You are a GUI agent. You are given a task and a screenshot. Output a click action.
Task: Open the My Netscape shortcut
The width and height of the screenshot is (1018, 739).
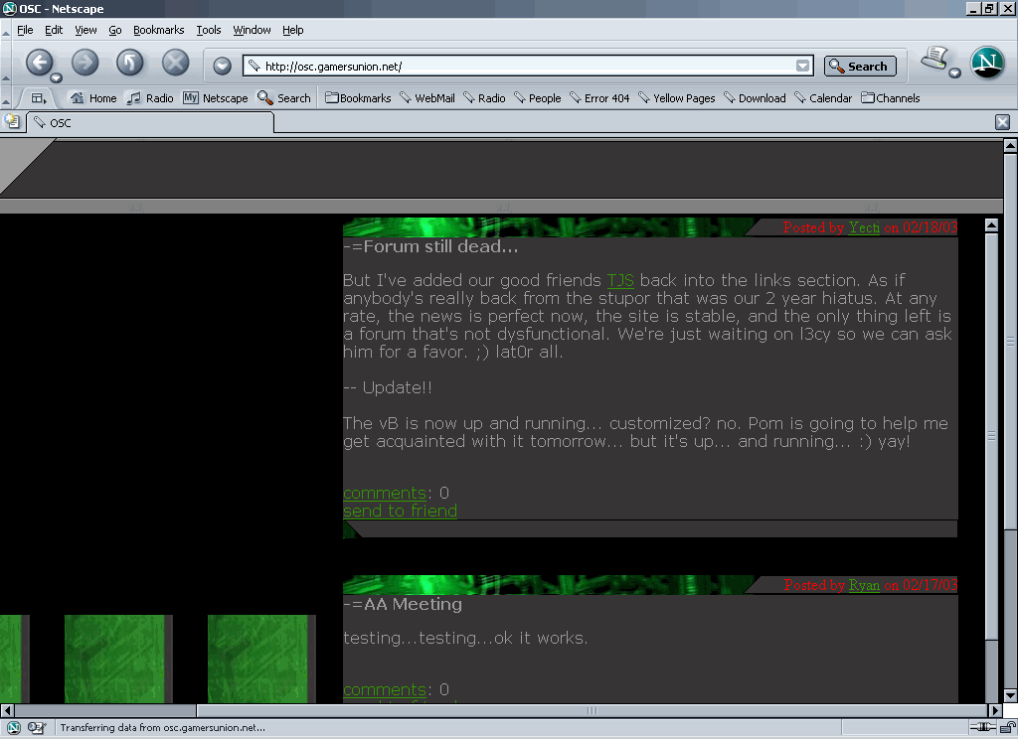(x=216, y=98)
